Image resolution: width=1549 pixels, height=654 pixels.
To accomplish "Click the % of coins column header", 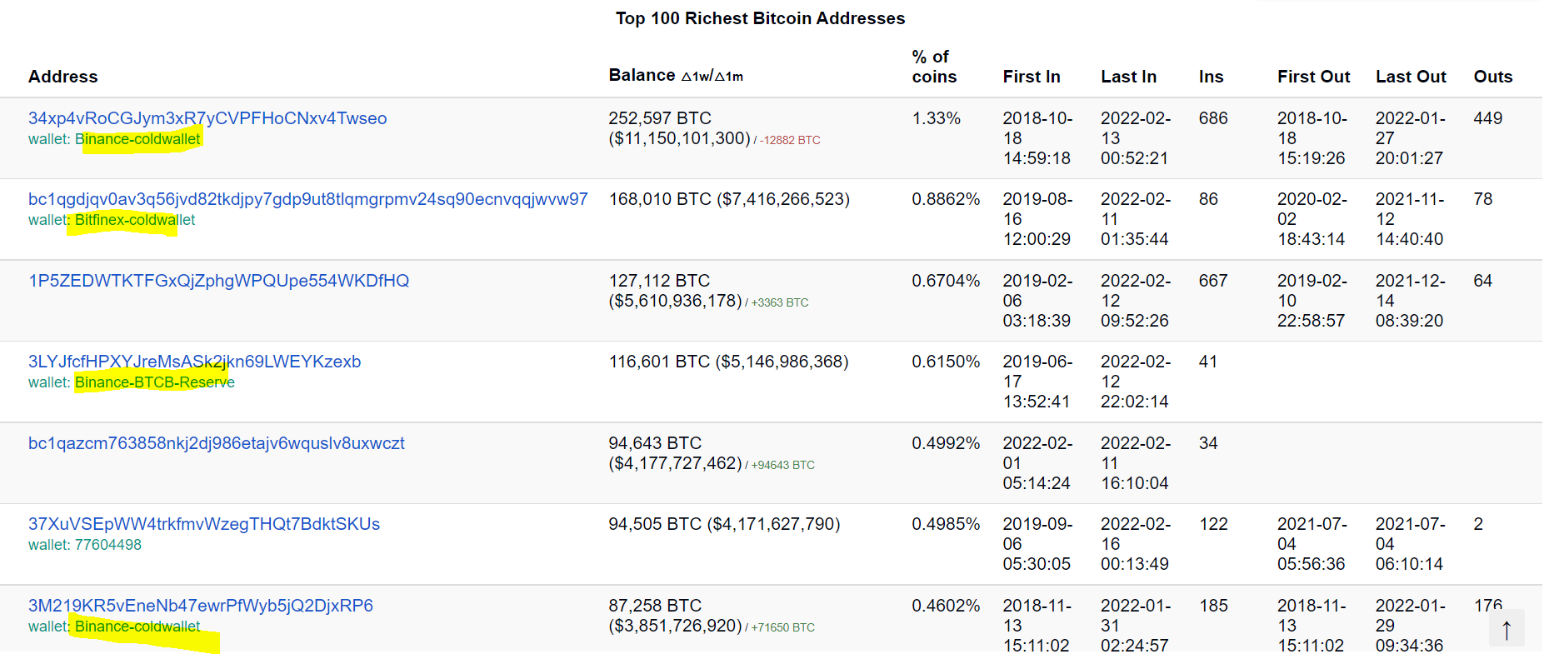I will (934, 67).
